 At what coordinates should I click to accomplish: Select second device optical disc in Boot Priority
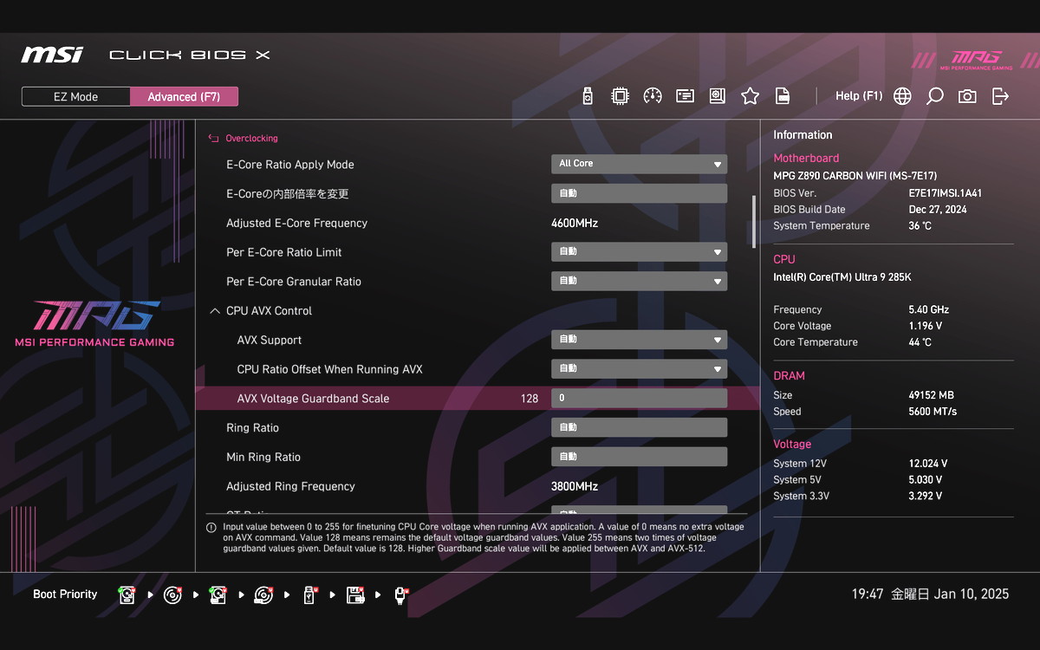click(172, 595)
